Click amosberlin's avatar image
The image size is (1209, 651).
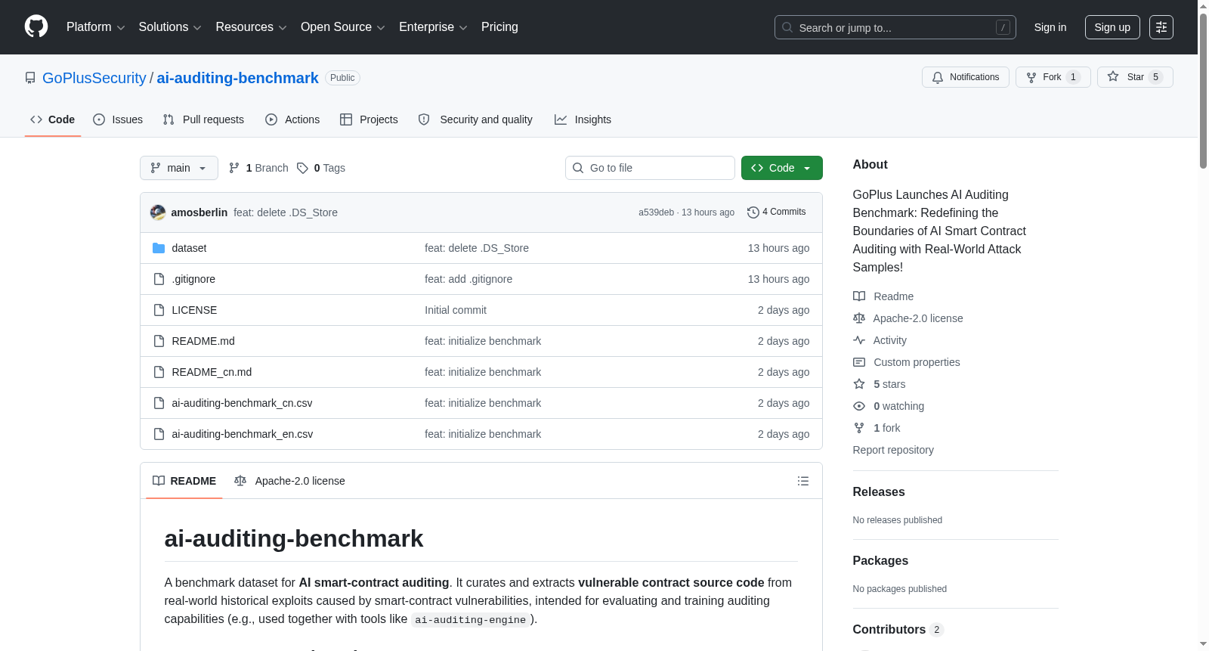[158, 212]
